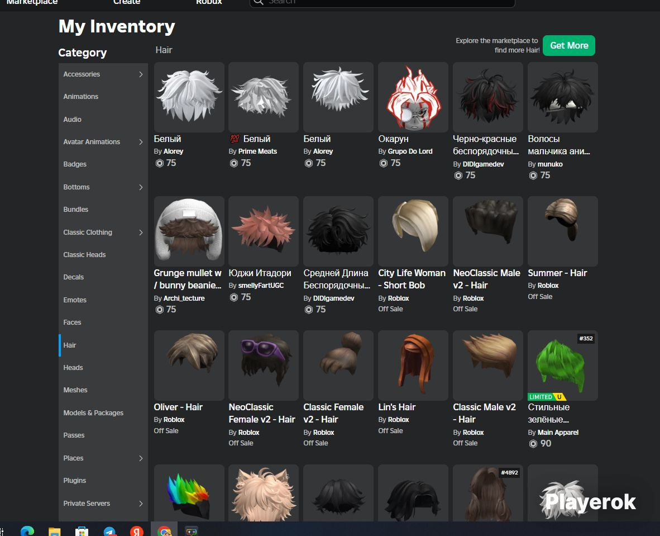Open the Create navigation item
The image size is (660, 536).
pos(127,2)
